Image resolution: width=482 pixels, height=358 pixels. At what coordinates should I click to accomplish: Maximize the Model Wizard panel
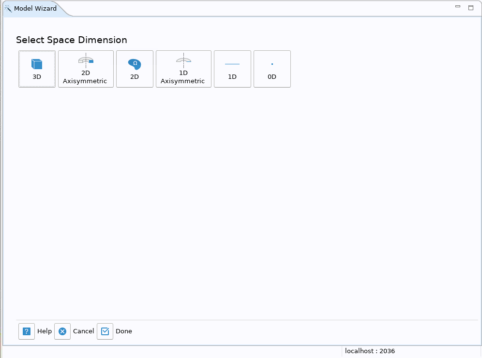pos(470,7)
